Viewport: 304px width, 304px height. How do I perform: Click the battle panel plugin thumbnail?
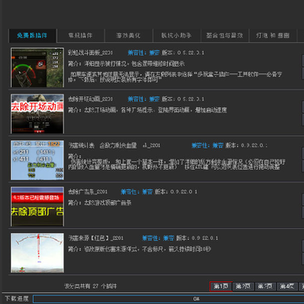point(37,68)
